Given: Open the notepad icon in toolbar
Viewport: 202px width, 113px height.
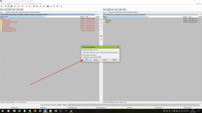Looking at the screenshot, I should [61, 6].
